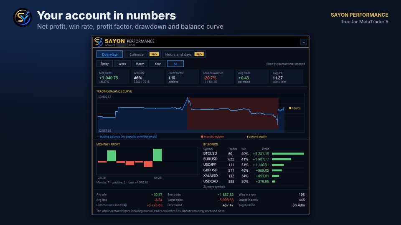Click the Profit column header in By Symbol
Image resolution: width=401 pixels, height=225 pixels.
[x=266, y=149]
